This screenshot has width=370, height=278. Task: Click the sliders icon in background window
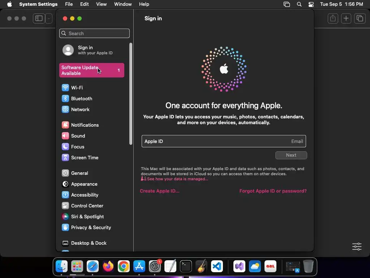357,247
